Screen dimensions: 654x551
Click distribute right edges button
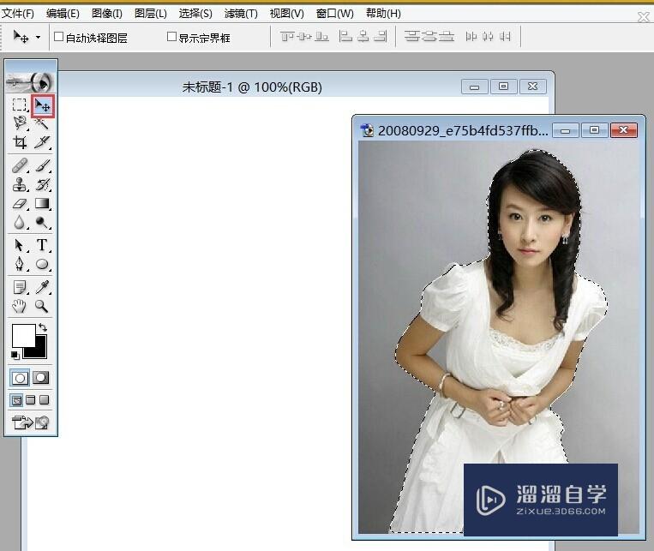click(505, 37)
